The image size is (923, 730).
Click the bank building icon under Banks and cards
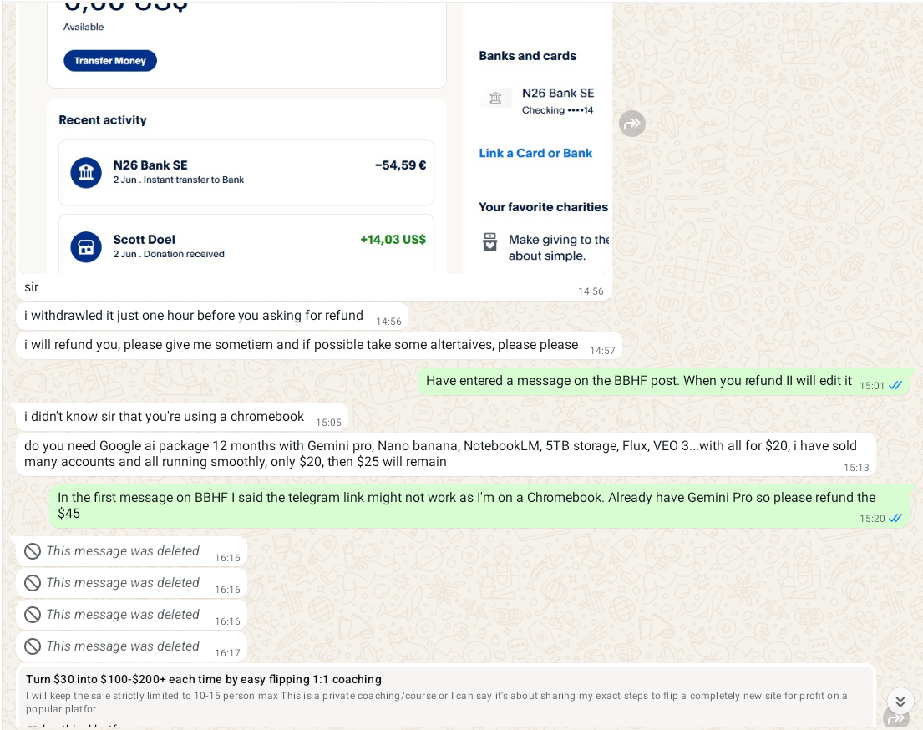(x=495, y=98)
